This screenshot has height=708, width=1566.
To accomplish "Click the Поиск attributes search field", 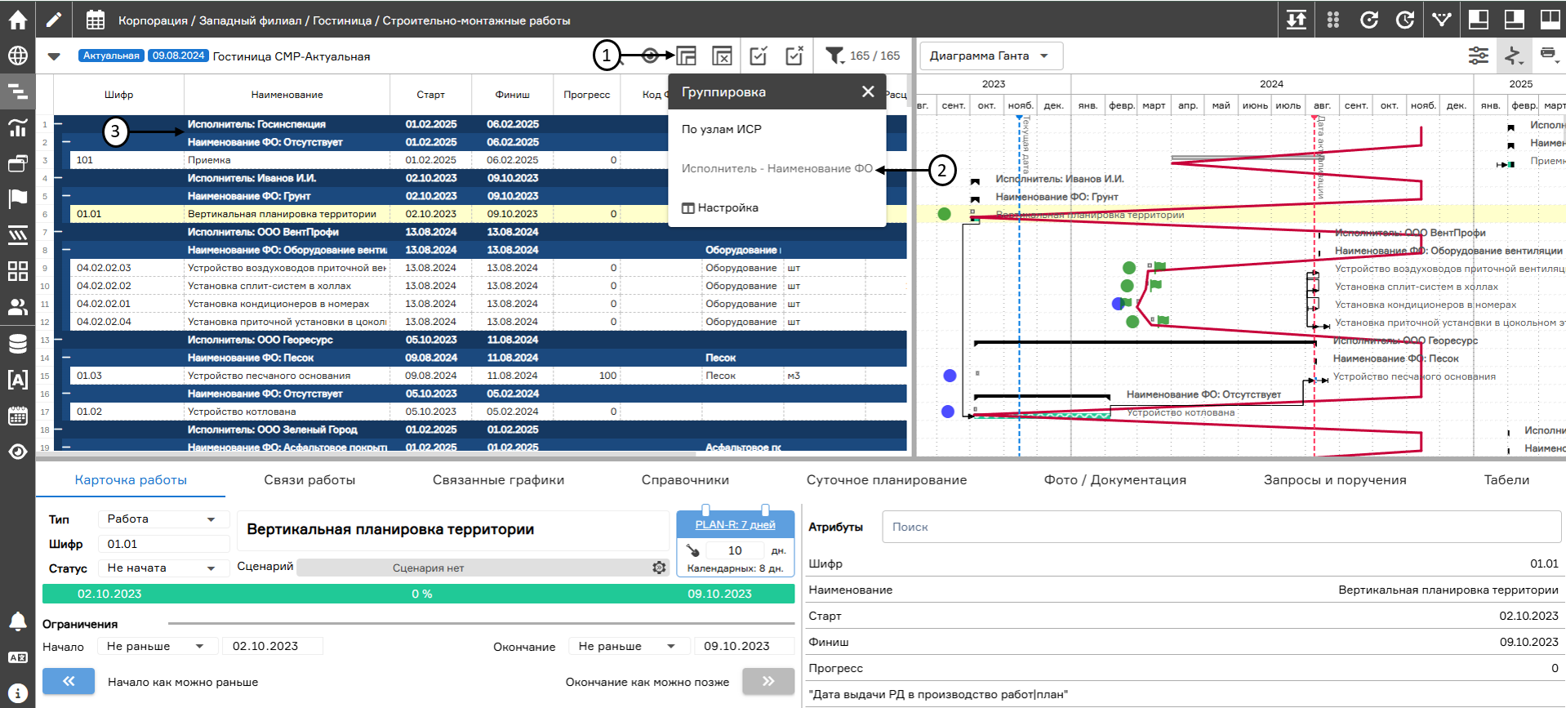I will (x=1221, y=527).
